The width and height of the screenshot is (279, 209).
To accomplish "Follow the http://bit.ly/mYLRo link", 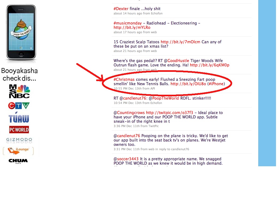I will click(x=132, y=27).
